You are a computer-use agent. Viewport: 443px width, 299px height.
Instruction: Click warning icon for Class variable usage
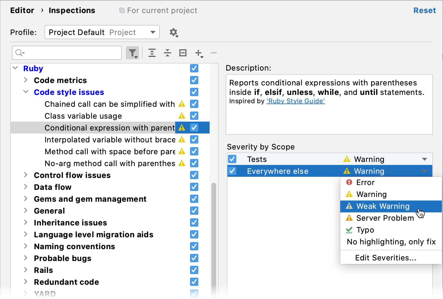[182, 116]
